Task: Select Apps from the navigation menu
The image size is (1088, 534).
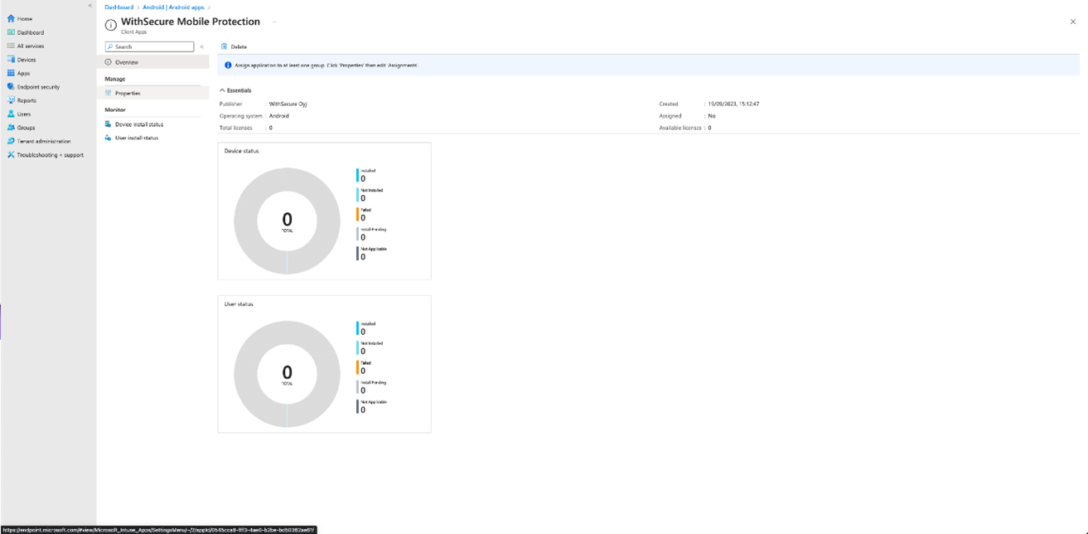Action: click(22, 73)
